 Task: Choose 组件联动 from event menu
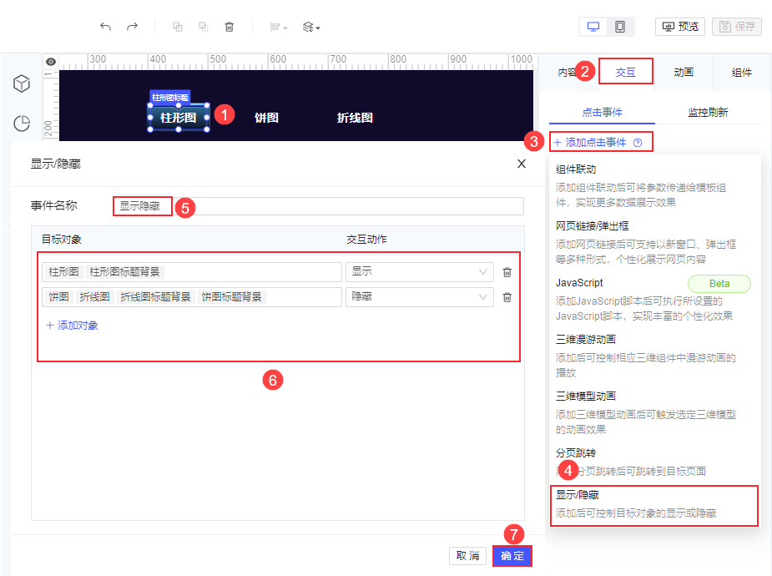653,185
